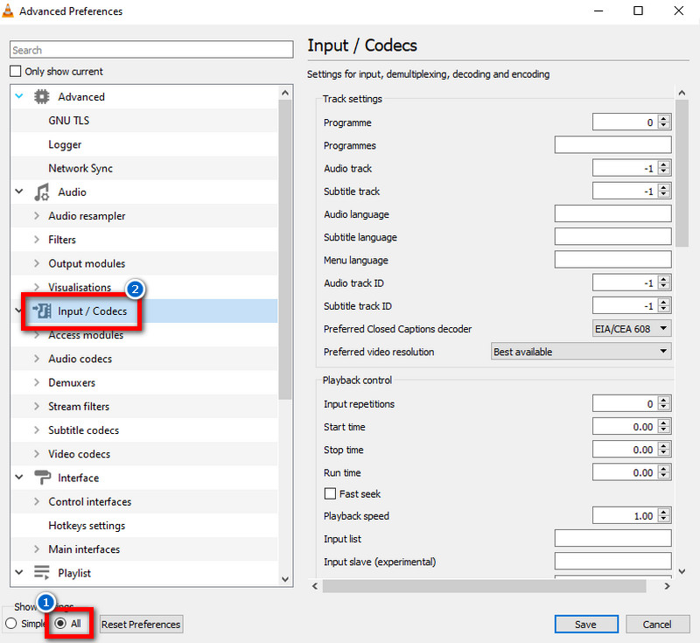This screenshot has width=700, height=643.
Task: Select the All settings radio button
Action: [60, 624]
